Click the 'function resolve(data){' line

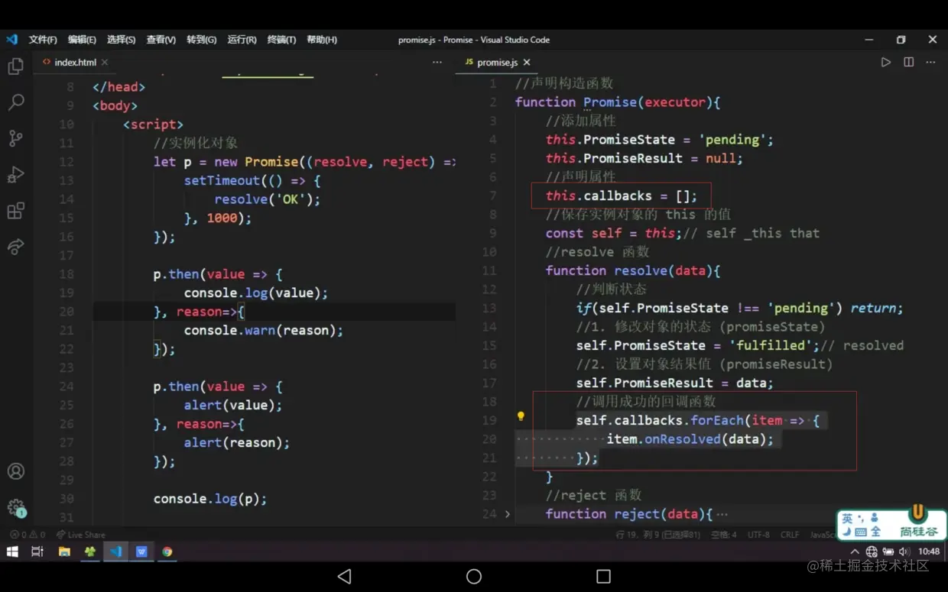633,270
